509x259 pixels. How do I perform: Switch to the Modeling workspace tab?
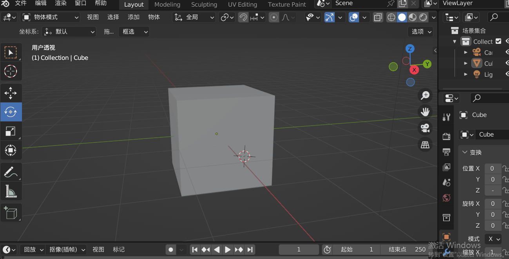pos(167,5)
